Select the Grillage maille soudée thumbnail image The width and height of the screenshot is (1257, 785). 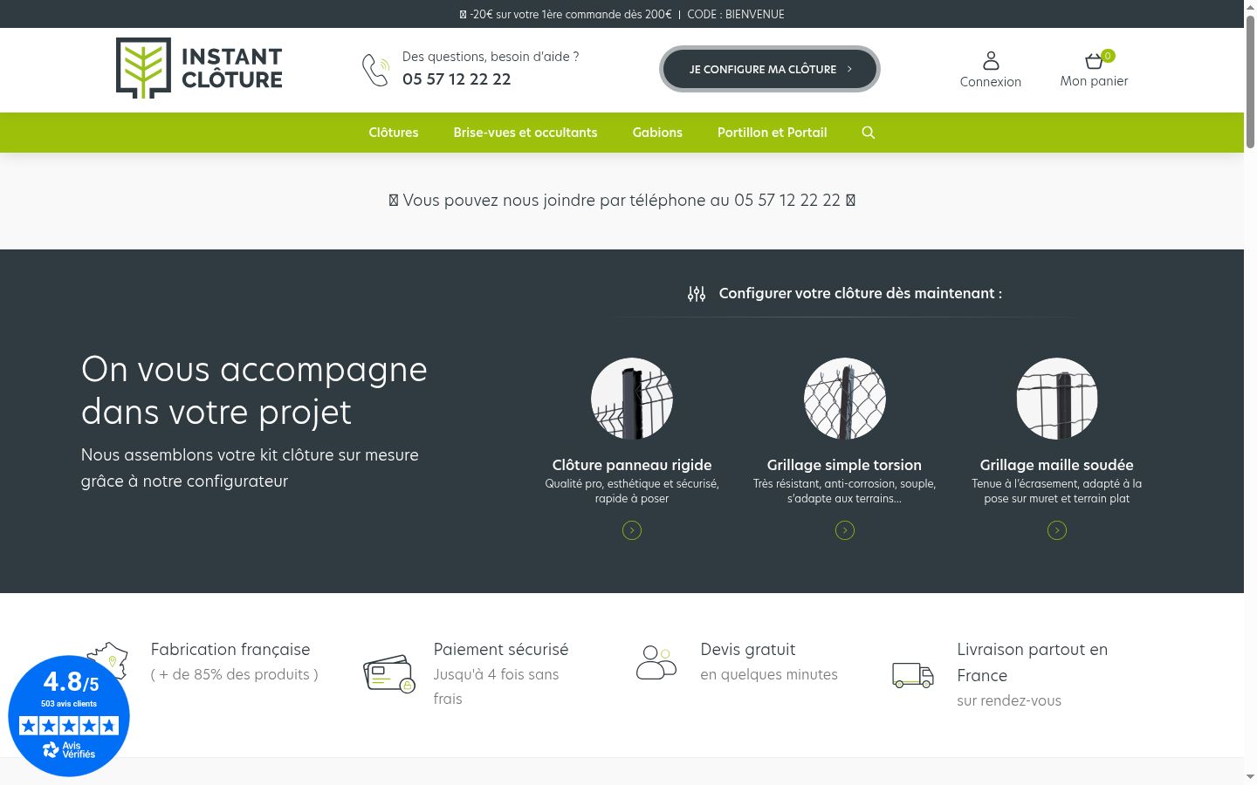[x=1057, y=399]
